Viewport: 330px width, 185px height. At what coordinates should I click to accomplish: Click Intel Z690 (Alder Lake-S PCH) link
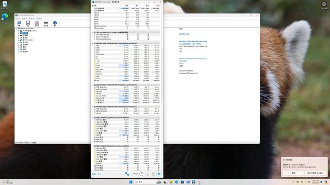[x=190, y=44]
